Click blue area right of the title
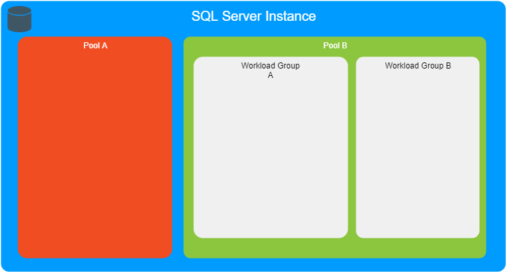506x272 pixels. point(403,16)
